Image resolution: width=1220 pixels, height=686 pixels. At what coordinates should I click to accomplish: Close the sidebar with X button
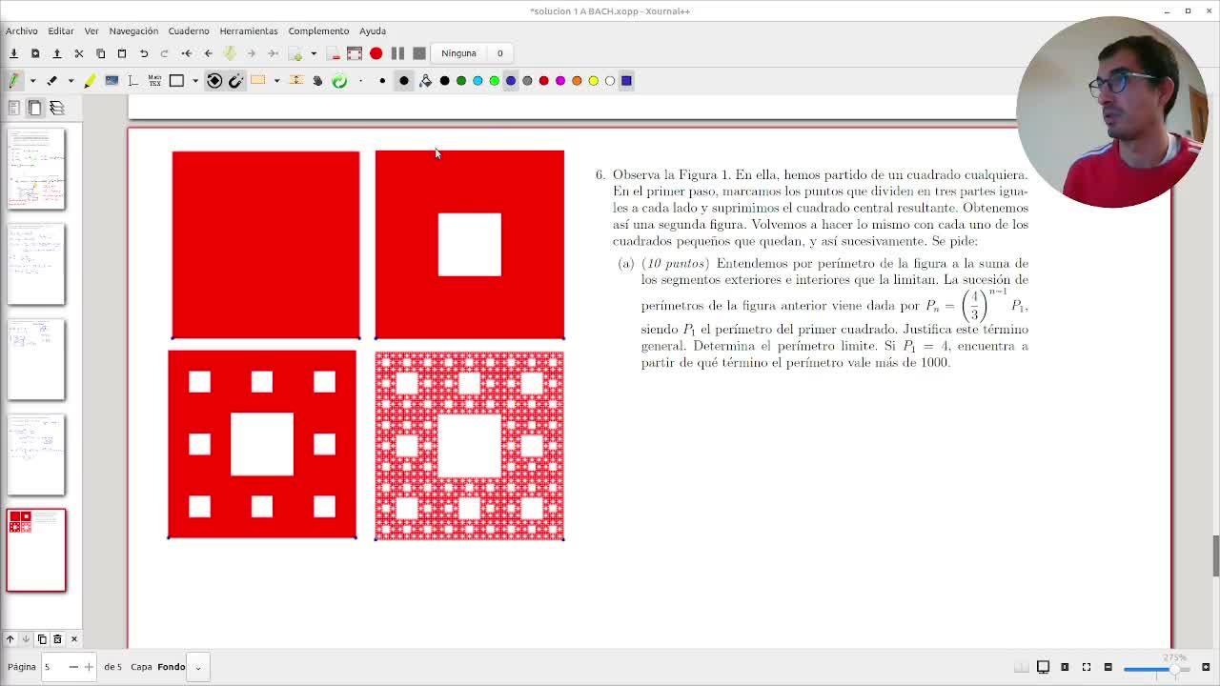74,639
